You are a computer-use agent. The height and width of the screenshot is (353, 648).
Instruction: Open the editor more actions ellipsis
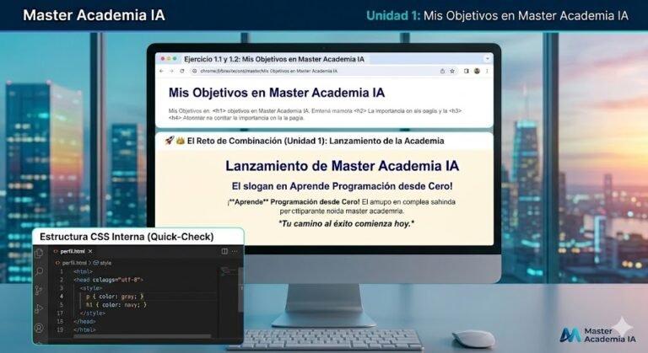[x=235, y=251]
